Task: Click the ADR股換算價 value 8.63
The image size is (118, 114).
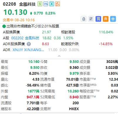Action: [45, 44]
